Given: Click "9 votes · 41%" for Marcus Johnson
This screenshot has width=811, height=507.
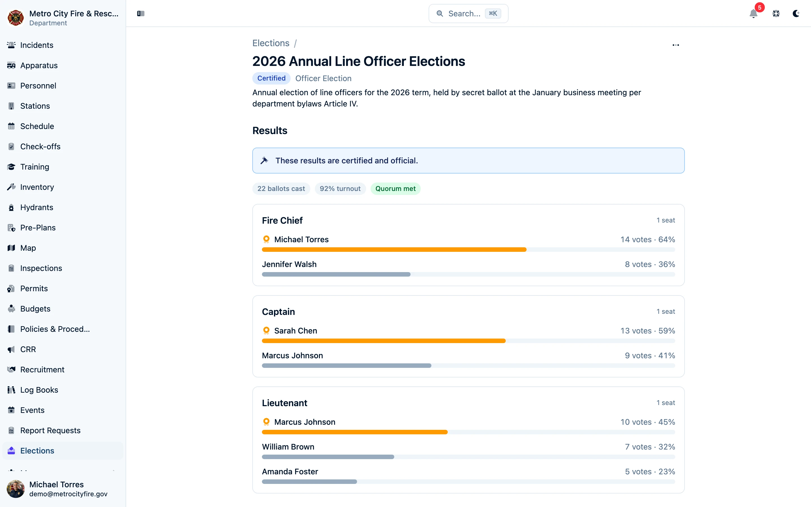Looking at the screenshot, I should pyautogui.click(x=650, y=355).
